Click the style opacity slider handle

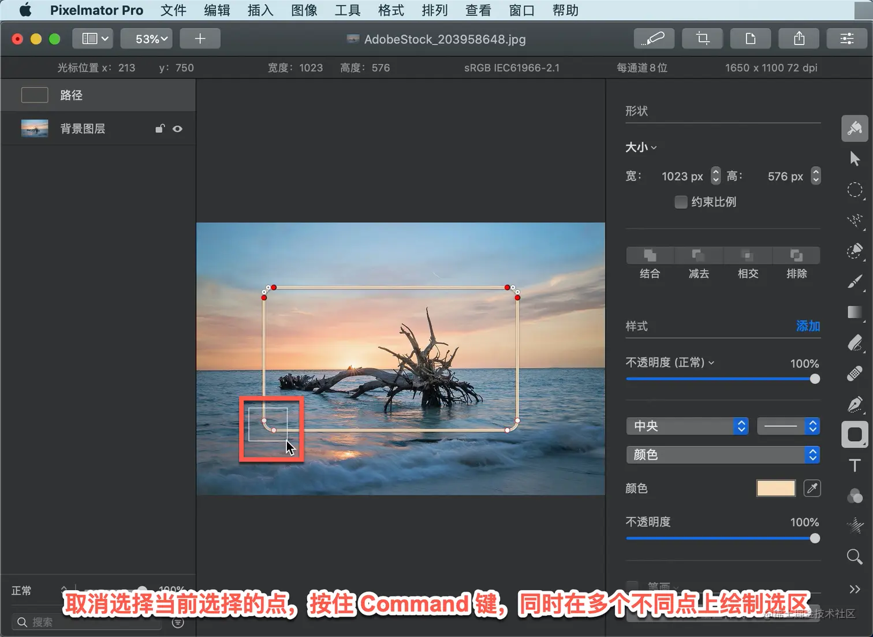point(815,379)
